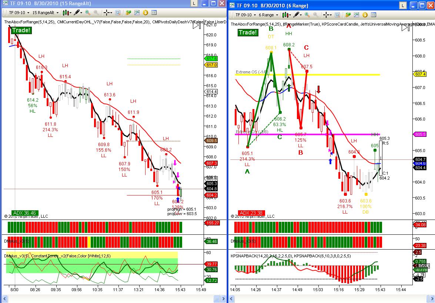435x303 pixels.
Task: Open chart Properties in 6 Range window
Action: pyautogui.click(x=374, y=15)
